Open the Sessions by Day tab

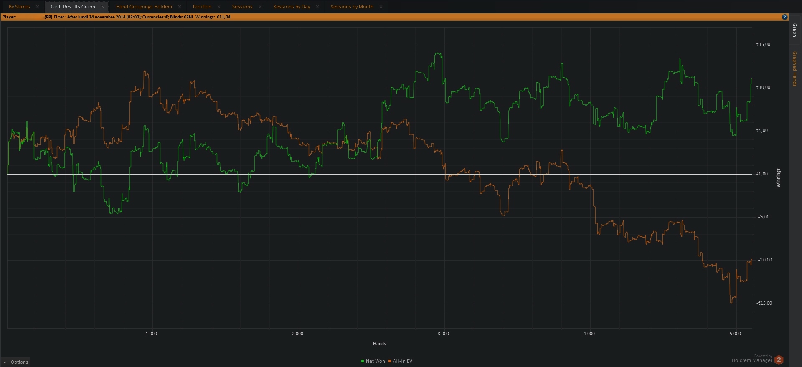pyautogui.click(x=292, y=7)
